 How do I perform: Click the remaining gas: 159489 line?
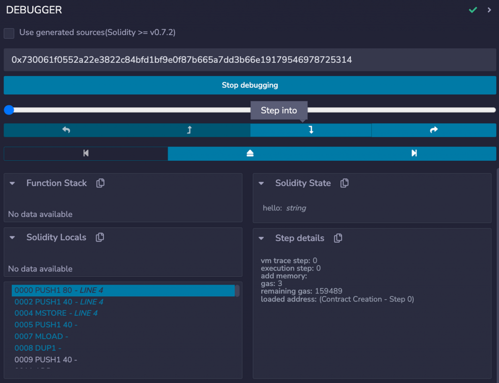click(301, 291)
